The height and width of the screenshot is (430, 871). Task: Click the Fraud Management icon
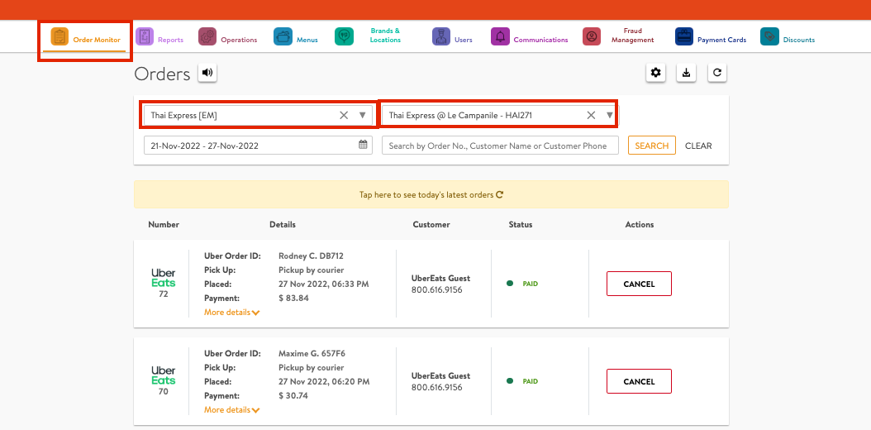(591, 36)
